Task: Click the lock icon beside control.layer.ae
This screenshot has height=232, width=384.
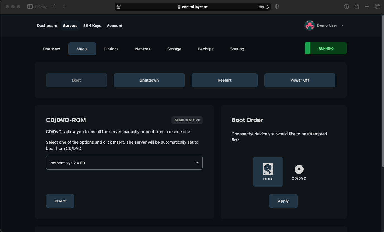Action: point(179,7)
